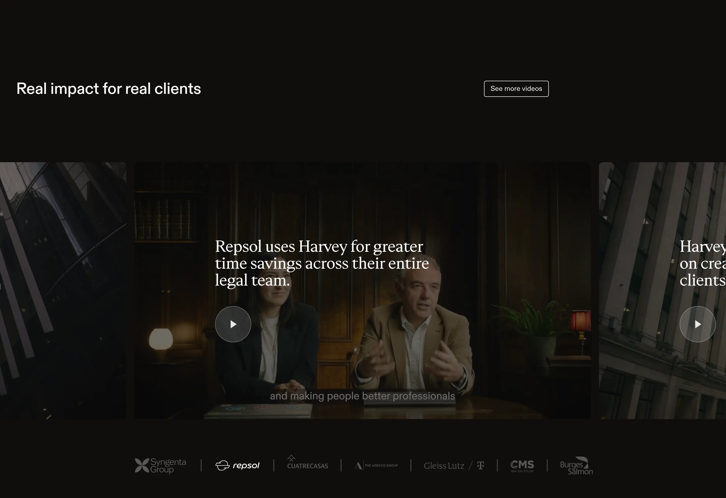Choose The Adecco Group logo
Viewport: 726px width, 498px height.
(x=376, y=465)
